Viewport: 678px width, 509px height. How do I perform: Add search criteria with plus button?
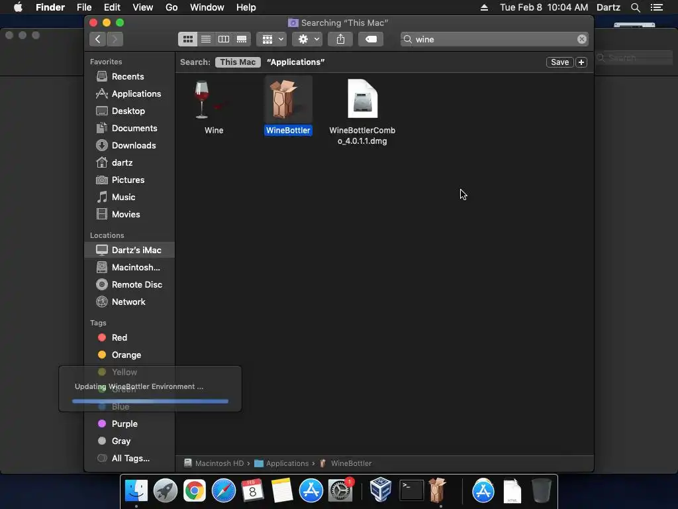coord(581,62)
